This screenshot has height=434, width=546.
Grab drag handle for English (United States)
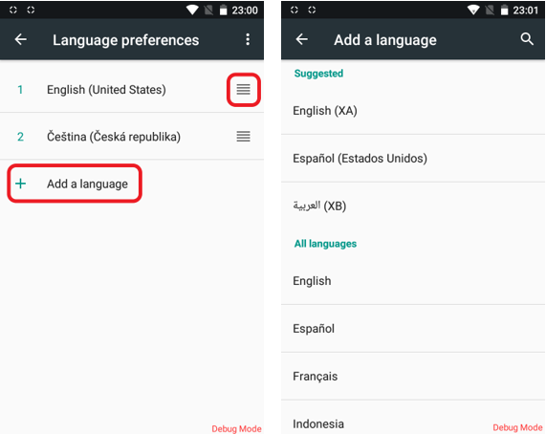click(x=244, y=90)
